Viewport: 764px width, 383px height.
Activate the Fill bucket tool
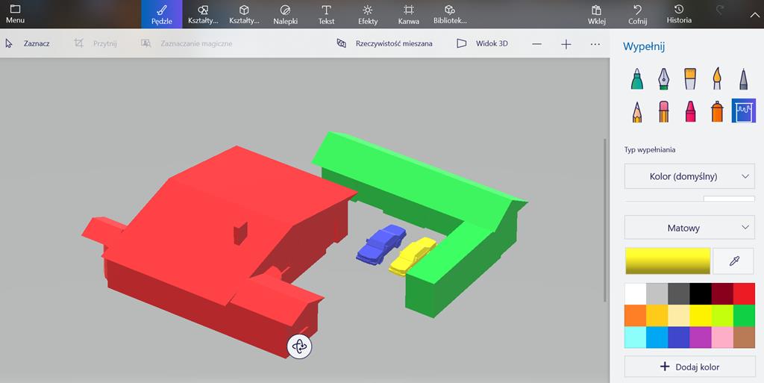(x=744, y=111)
